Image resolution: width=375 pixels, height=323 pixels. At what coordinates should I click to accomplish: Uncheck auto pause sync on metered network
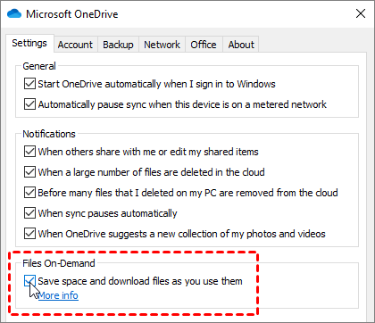(29, 104)
